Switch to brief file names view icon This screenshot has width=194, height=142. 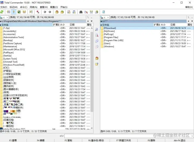tap(9, 12)
